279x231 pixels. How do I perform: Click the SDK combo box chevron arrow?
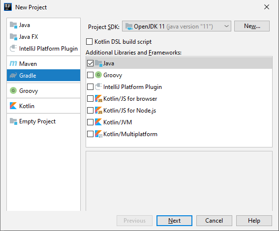pos(226,27)
